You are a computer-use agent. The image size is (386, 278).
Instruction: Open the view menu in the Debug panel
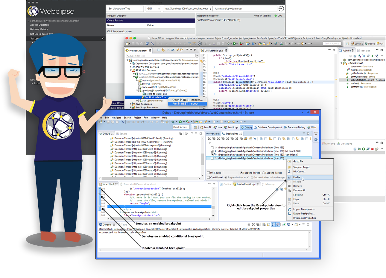click(192, 133)
